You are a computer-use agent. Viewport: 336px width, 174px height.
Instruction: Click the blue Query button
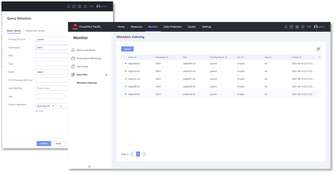127,49
